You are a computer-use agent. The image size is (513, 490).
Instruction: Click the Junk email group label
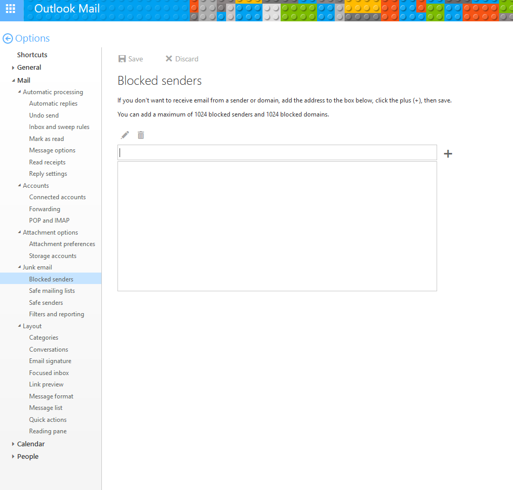(37, 267)
